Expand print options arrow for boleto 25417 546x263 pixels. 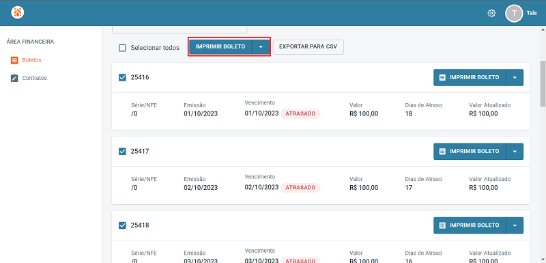point(515,151)
